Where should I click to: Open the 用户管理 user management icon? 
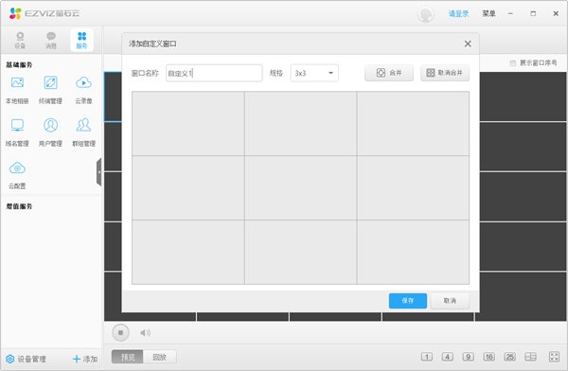point(50,125)
